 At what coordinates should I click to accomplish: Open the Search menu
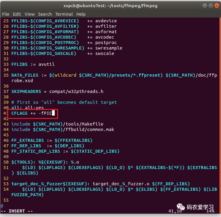[45, 14]
